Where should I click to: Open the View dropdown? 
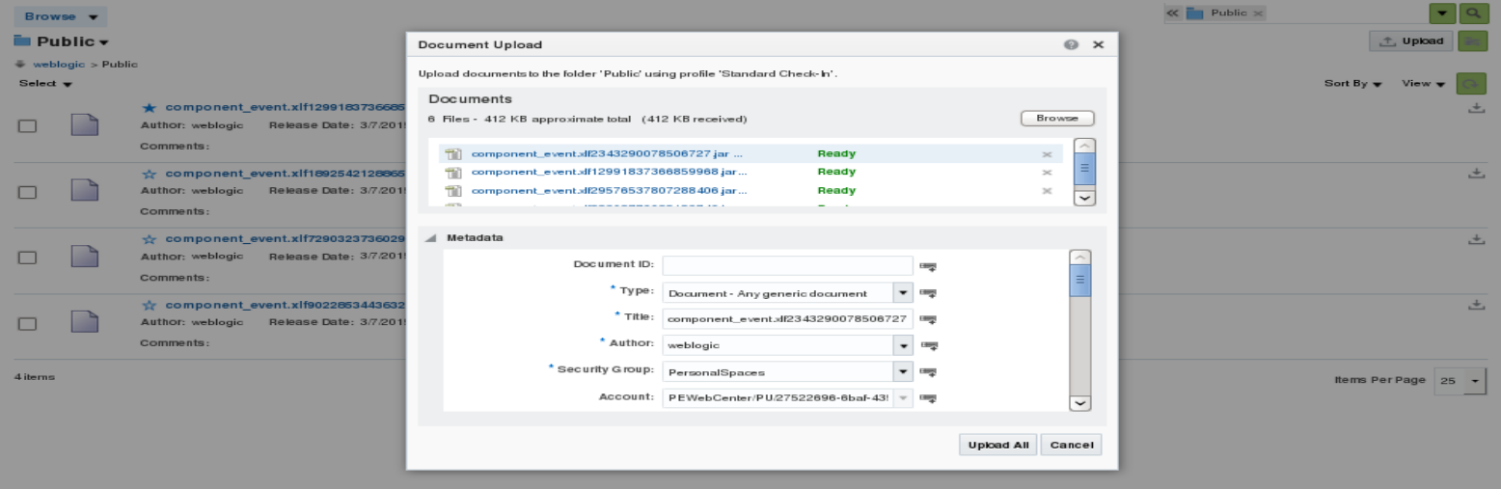[x=1423, y=84]
